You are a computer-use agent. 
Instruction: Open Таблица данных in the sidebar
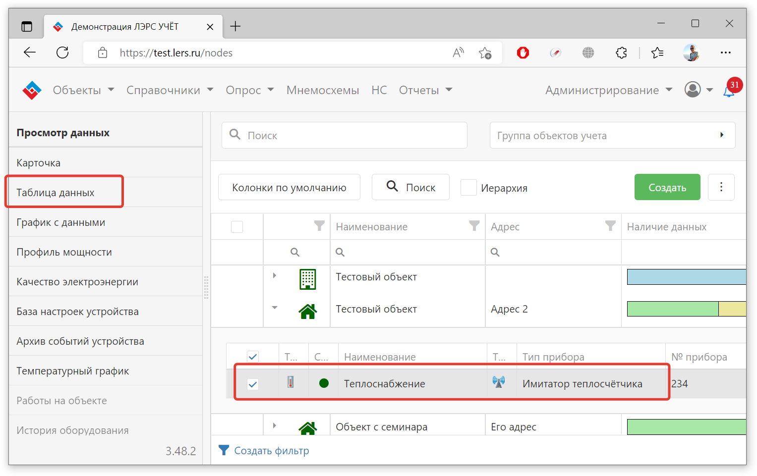click(x=56, y=193)
